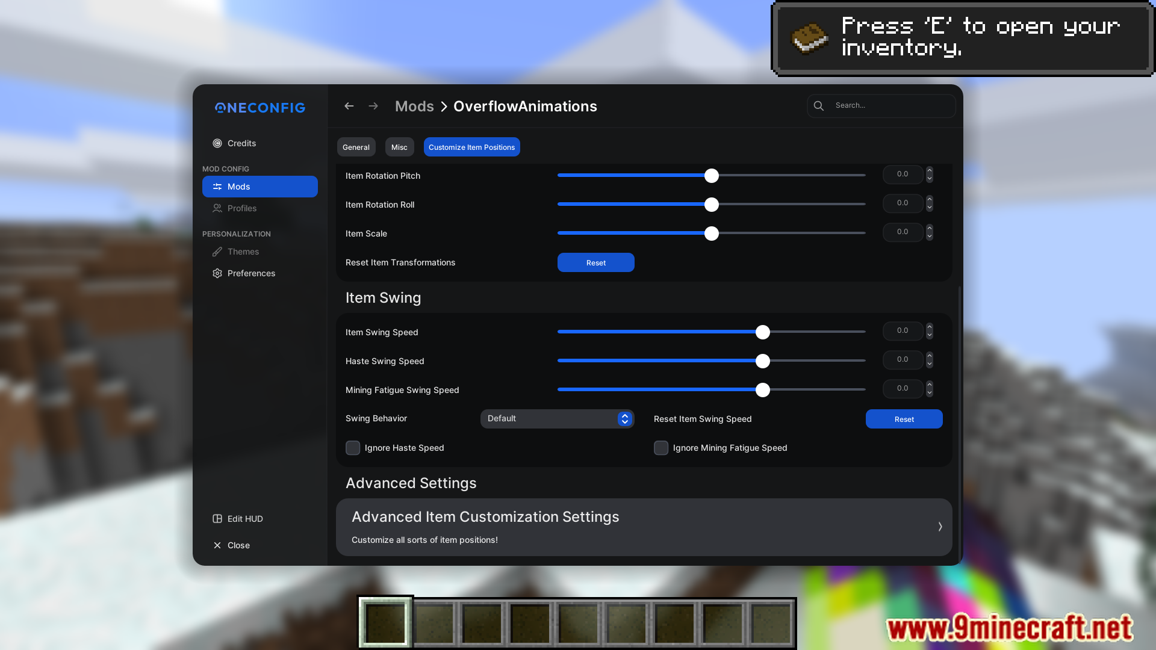Go to Mods breadcrumb link
The height and width of the screenshot is (650, 1156).
click(x=414, y=107)
